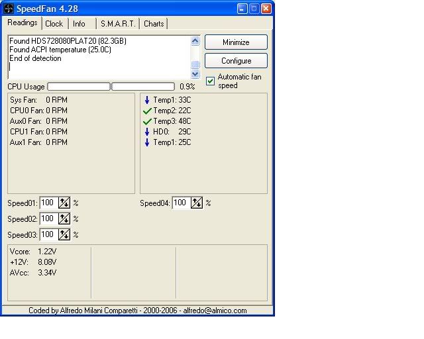Click the 'End of detection' log line
Screen dimensions: 424x339
pos(35,58)
